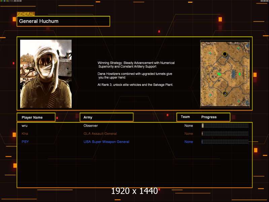Click the timer readout at top left
Viewport: 269px width, 202px height.
point(11,1)
